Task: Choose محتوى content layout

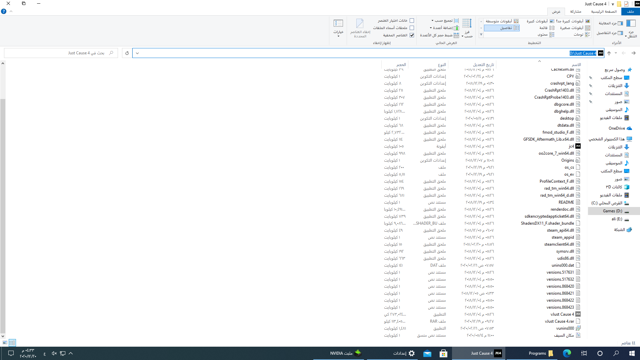Action: 546,35
